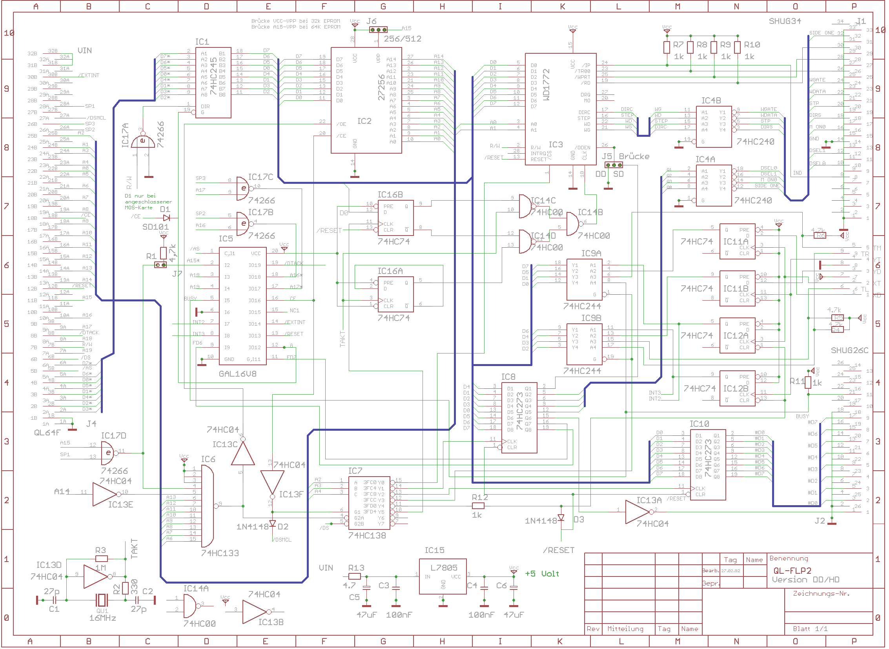
Task: Select the R7 1k pull-up resistor
Action: pos(667,47)
